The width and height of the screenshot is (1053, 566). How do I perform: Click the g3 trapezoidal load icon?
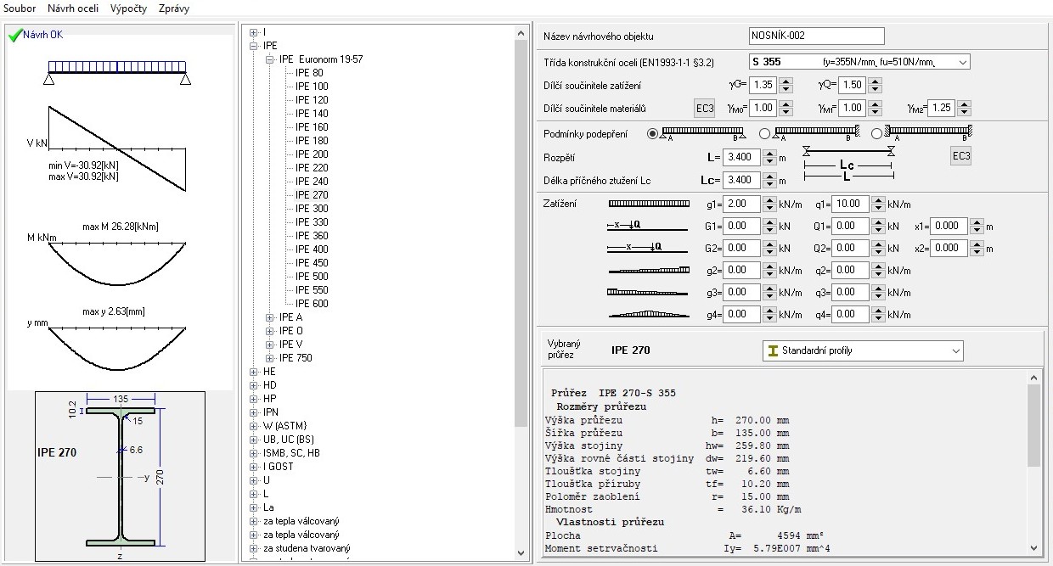pos(650,292)
